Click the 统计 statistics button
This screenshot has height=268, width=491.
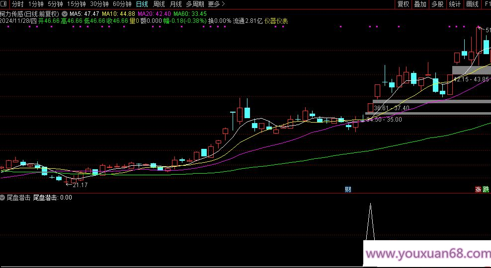pos(455,4)
